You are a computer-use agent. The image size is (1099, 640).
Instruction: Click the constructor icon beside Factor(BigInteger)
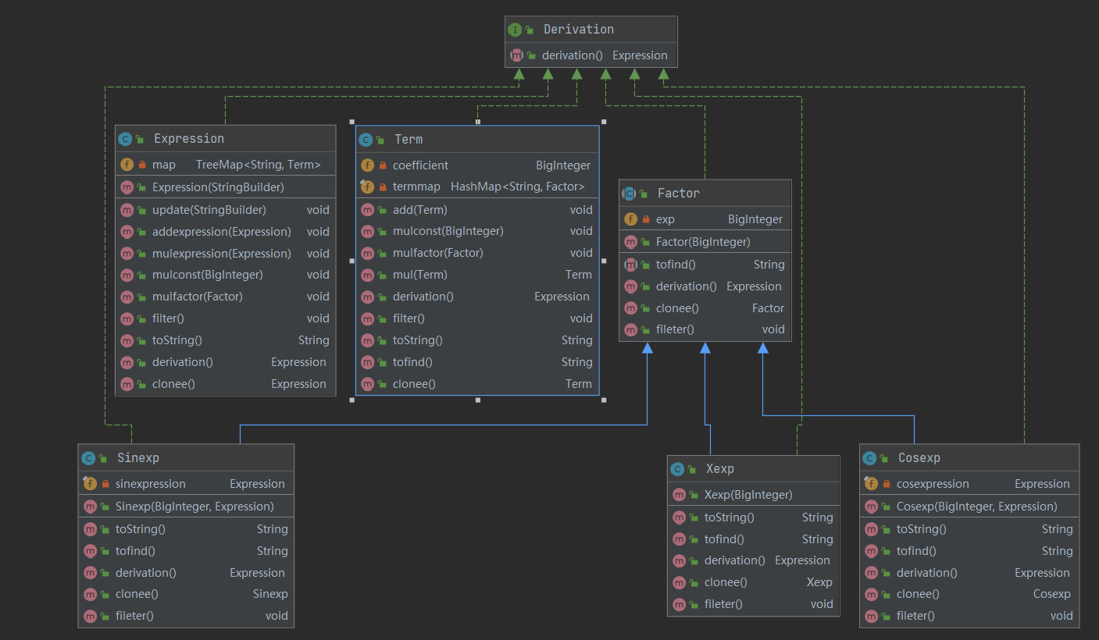pyautogui.click(x=631, y=242)
